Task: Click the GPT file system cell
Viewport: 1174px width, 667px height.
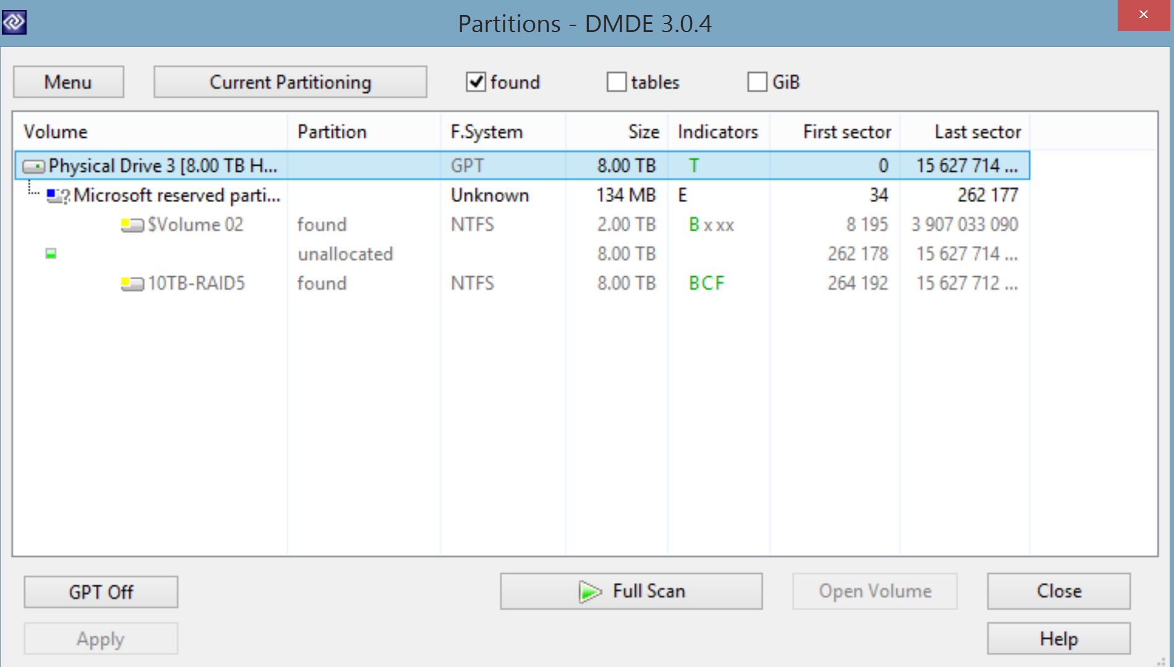Action: pyautogui.click(x=467, y=166)
